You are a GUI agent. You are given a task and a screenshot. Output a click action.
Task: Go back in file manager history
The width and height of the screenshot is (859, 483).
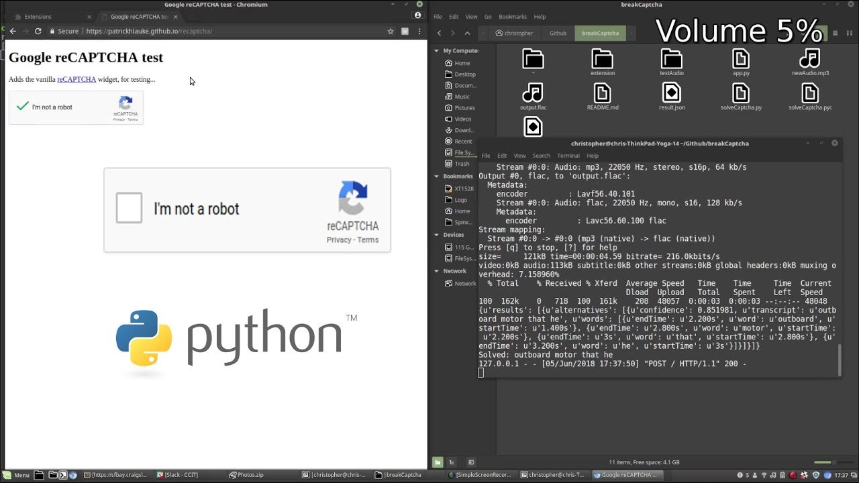pos(439,33)
